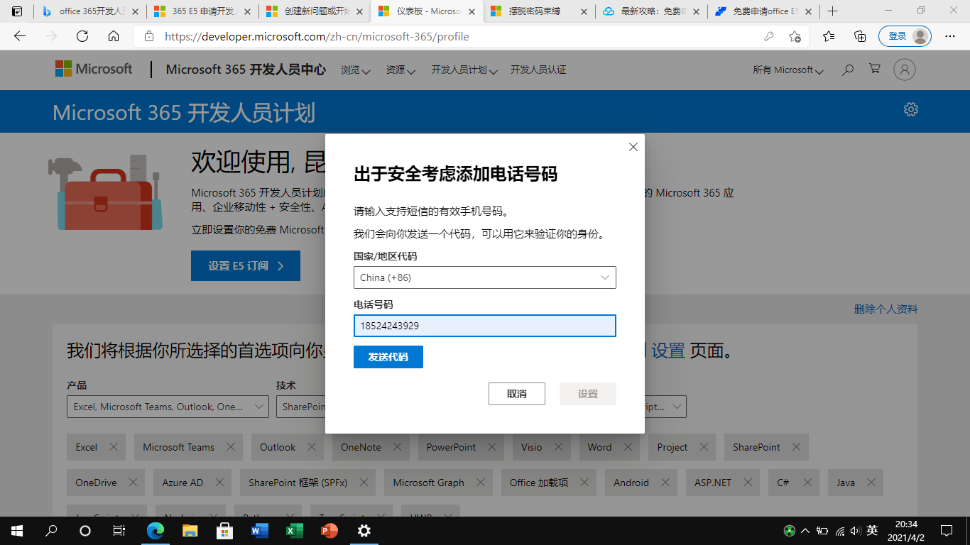The width and height of the screenshot is (970, 545).
Task: Switch to office 365开发人 tab
Action: pyautogui.click(x=90, y=11)
